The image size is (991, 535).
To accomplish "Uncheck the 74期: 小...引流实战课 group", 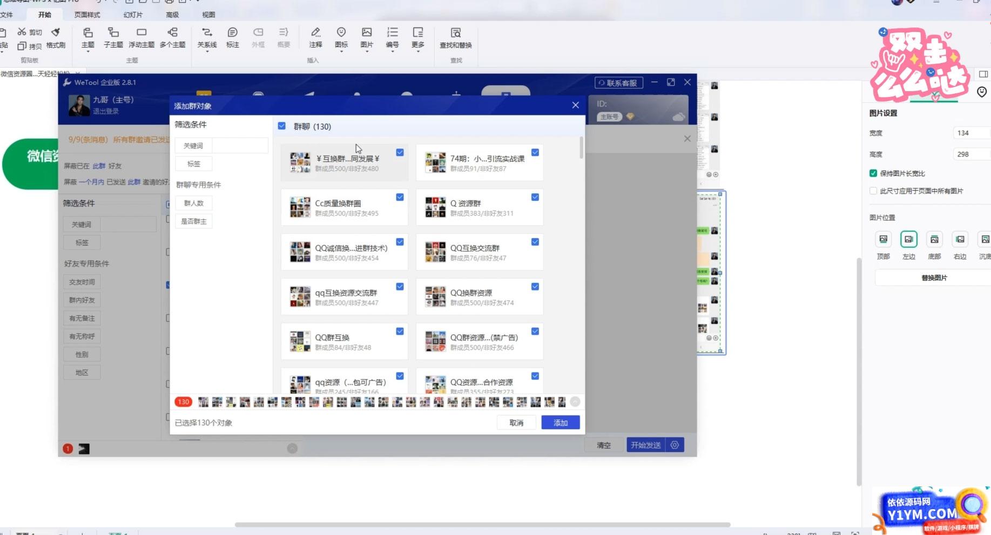I will coord(535,152).
